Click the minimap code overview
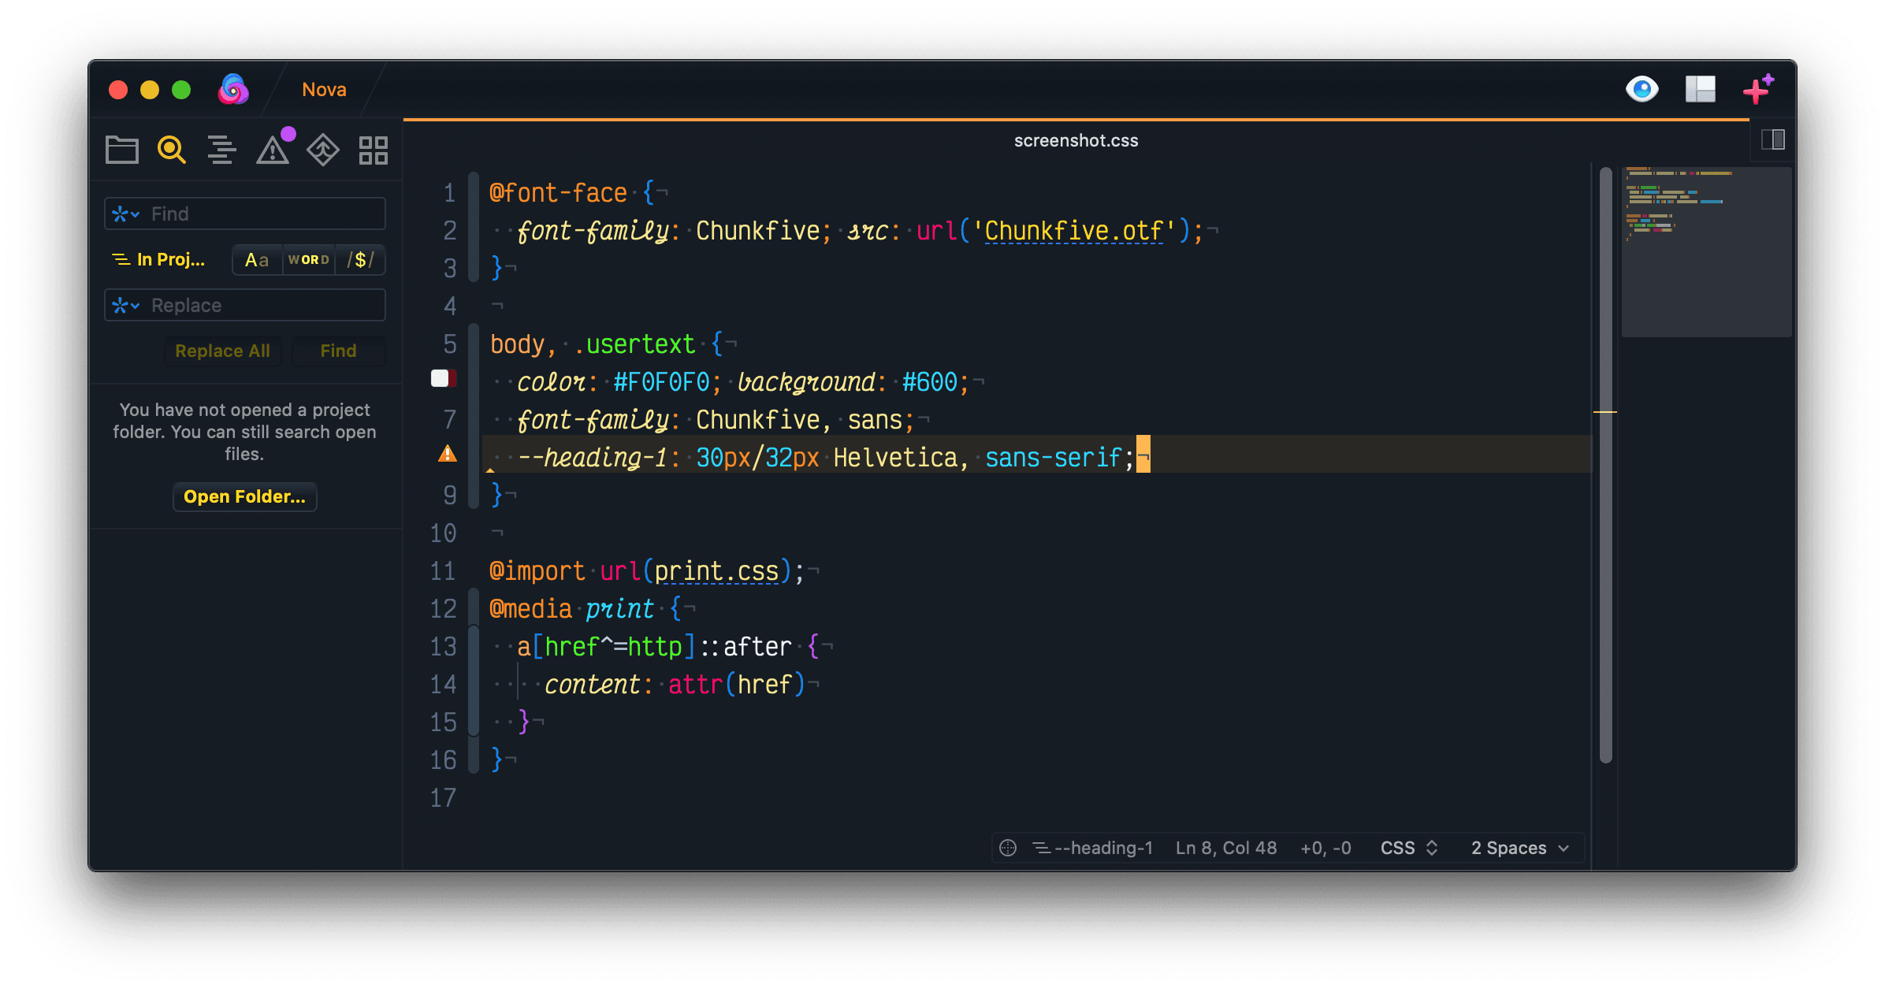This screenshot has width=1885, height=988. tap(1706, 252)
